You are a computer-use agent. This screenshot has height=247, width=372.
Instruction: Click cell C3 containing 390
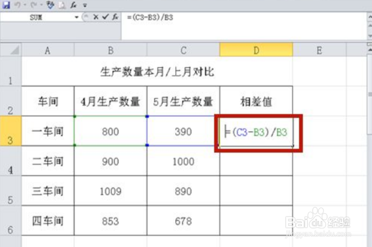pyautogui.click(x=184, y=131)
